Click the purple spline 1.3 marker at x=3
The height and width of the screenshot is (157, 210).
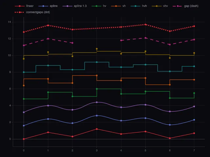pos(97,102)
